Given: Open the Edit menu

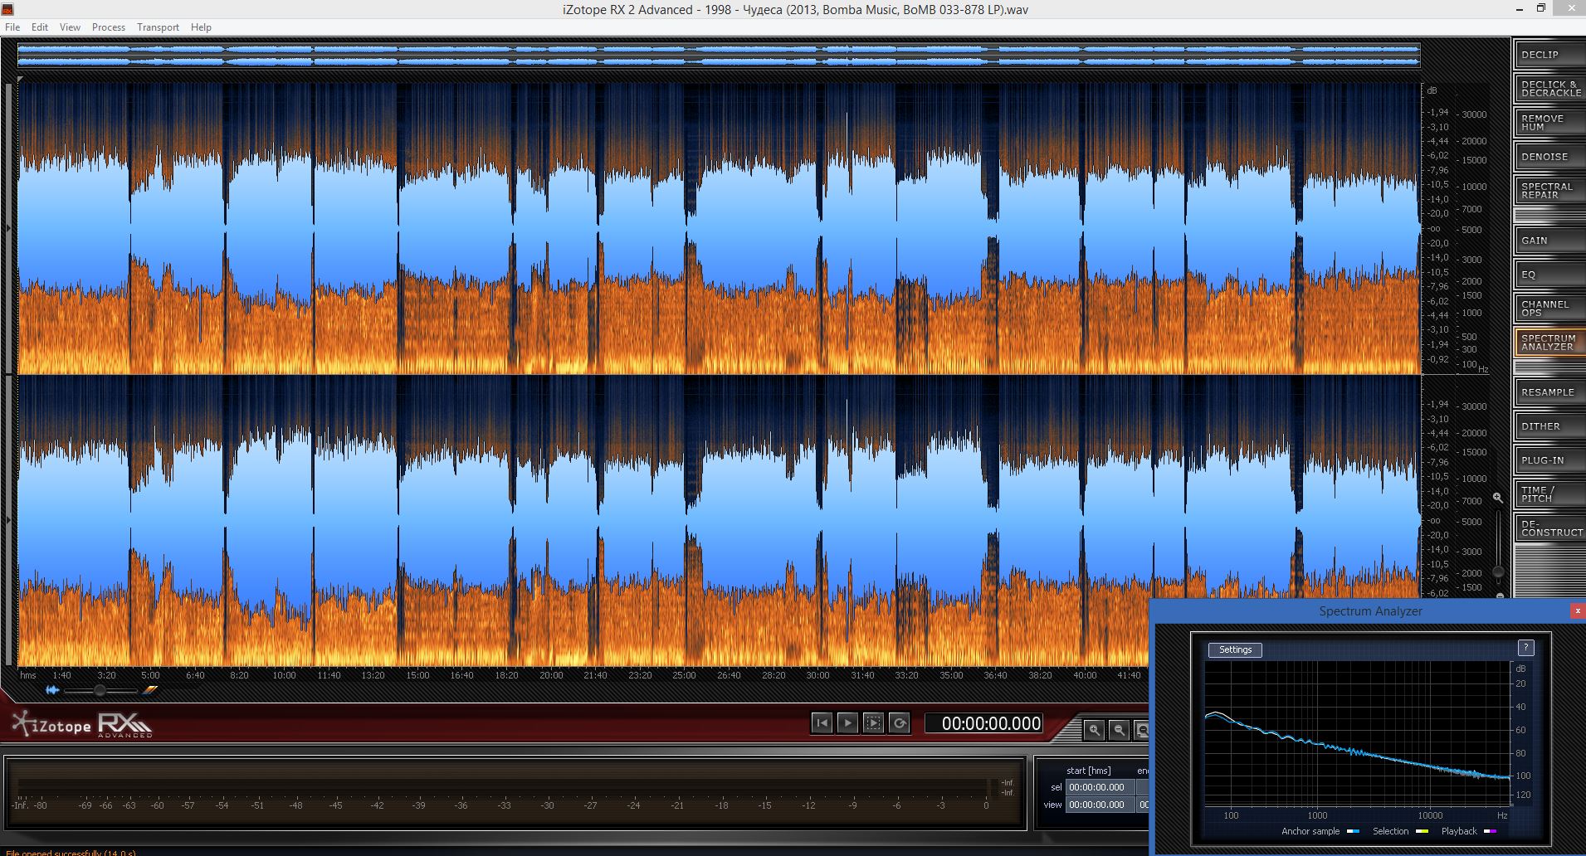Looking at the screenshot, I should [40, 27].
